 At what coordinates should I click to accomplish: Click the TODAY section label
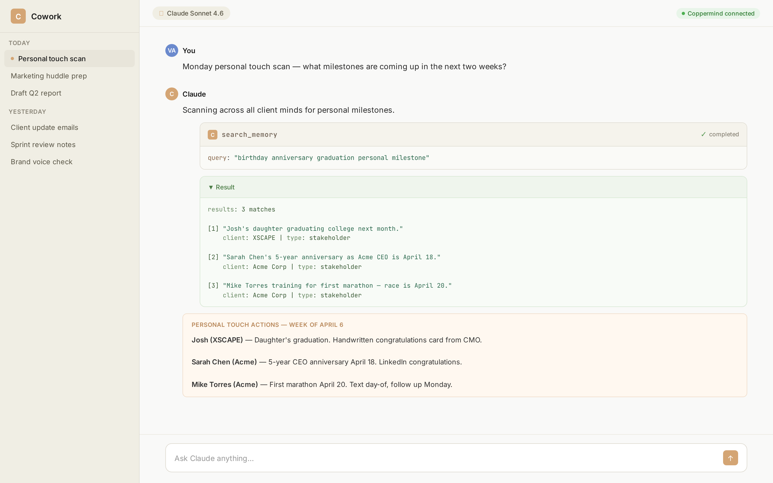point(19,43)
